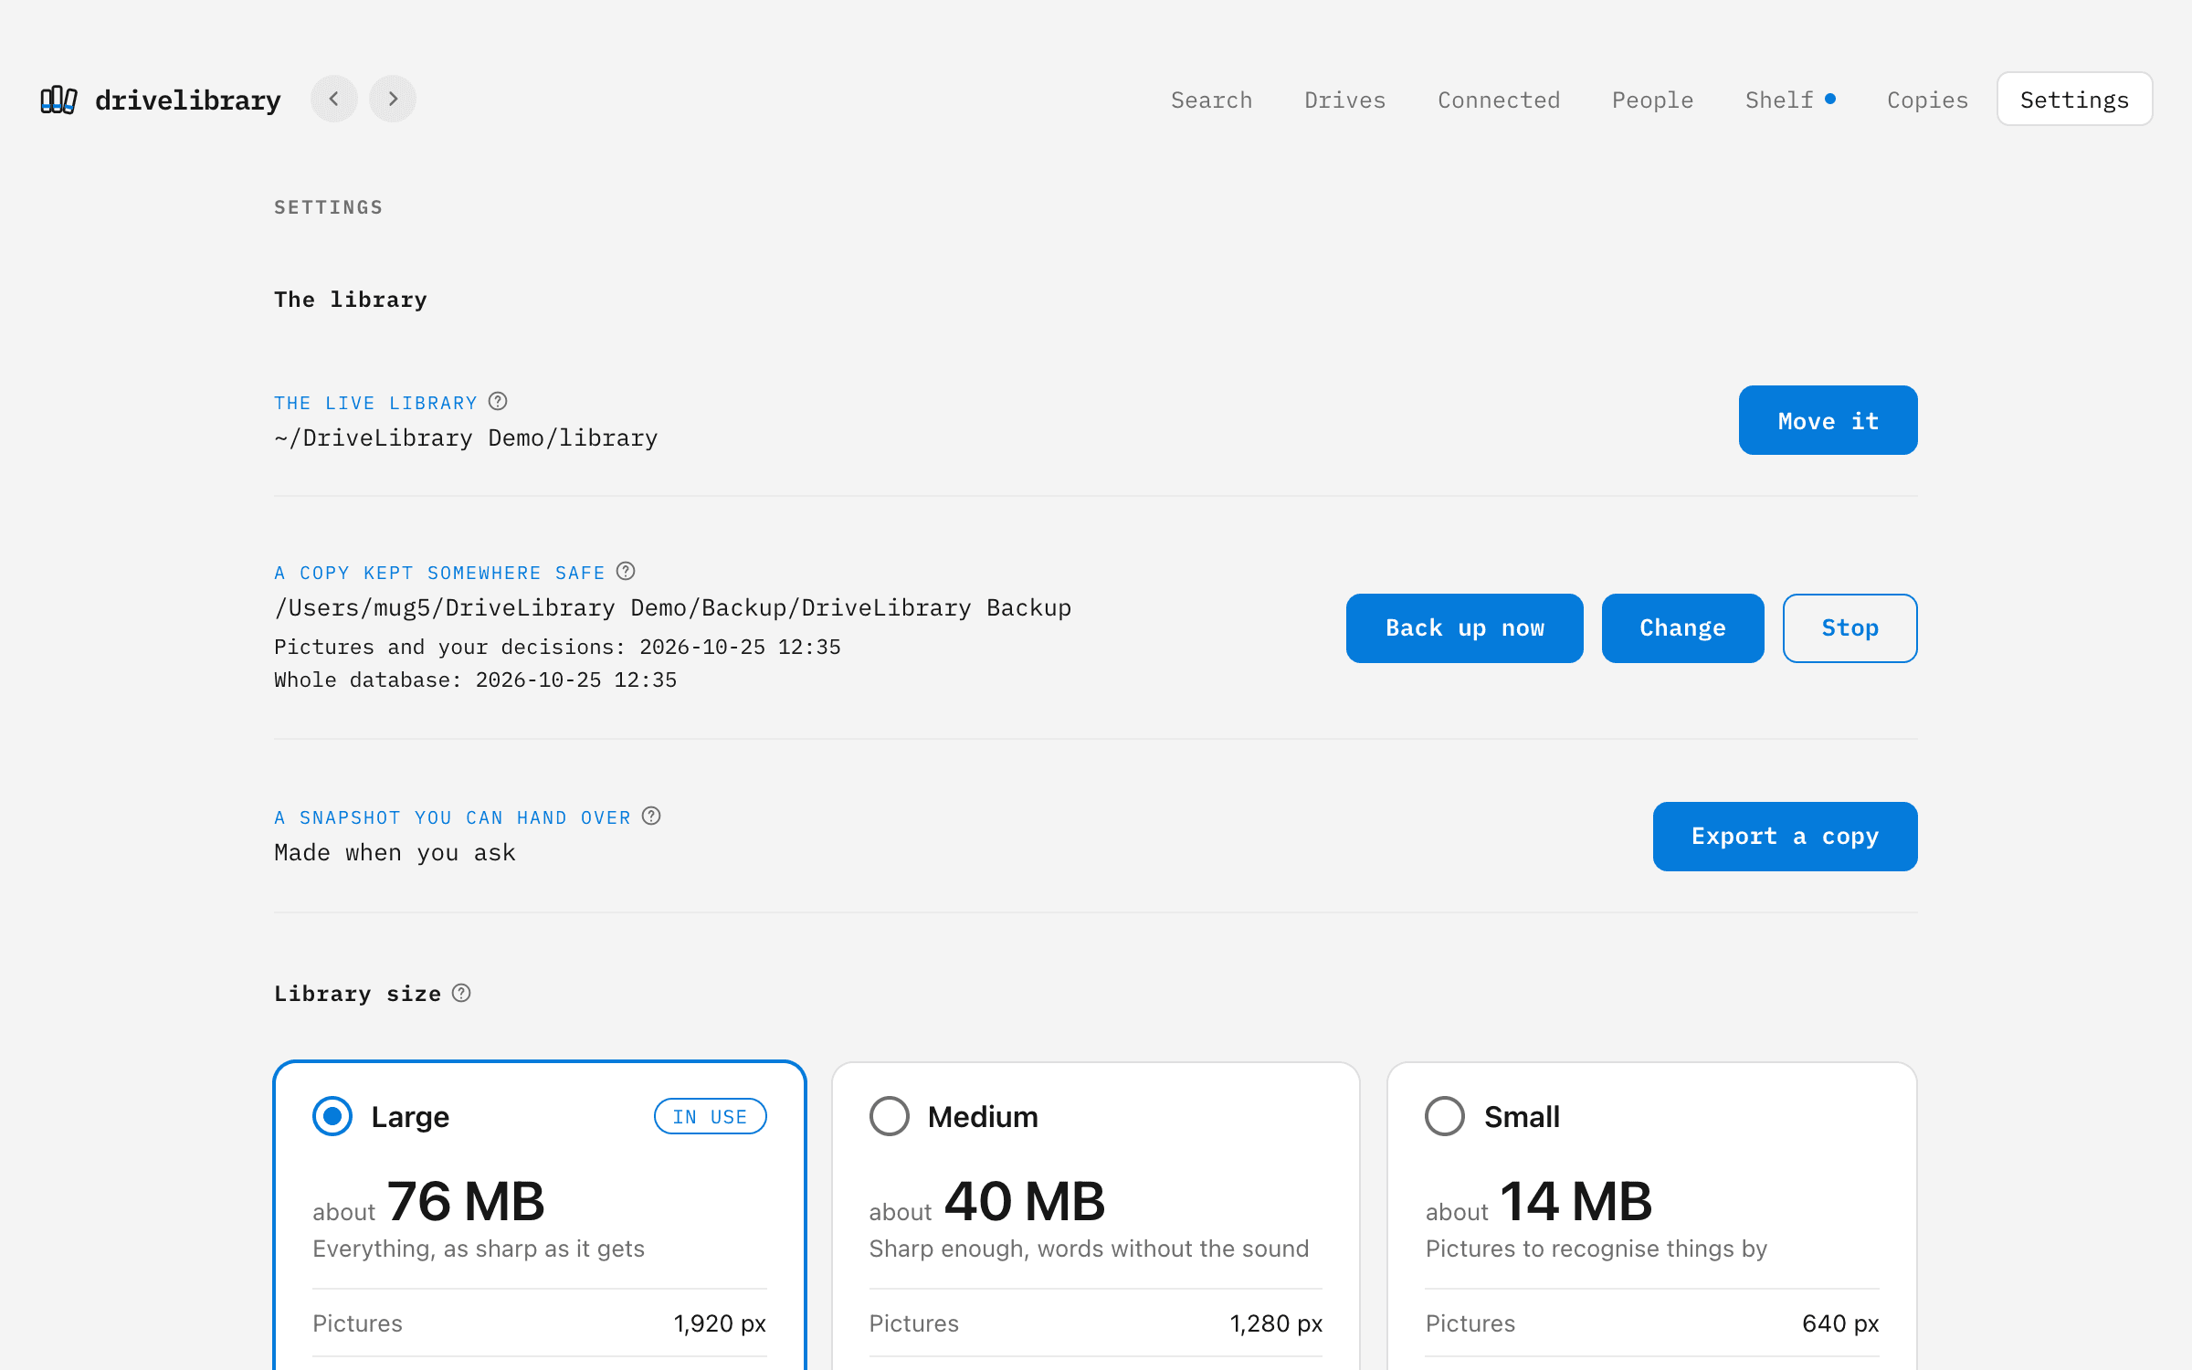Open the Drives tab
The image size is (2192, 1370).
[1344, 100]
